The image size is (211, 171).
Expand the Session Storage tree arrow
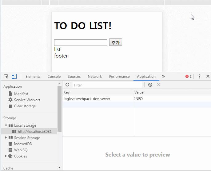tap(6, 137)
